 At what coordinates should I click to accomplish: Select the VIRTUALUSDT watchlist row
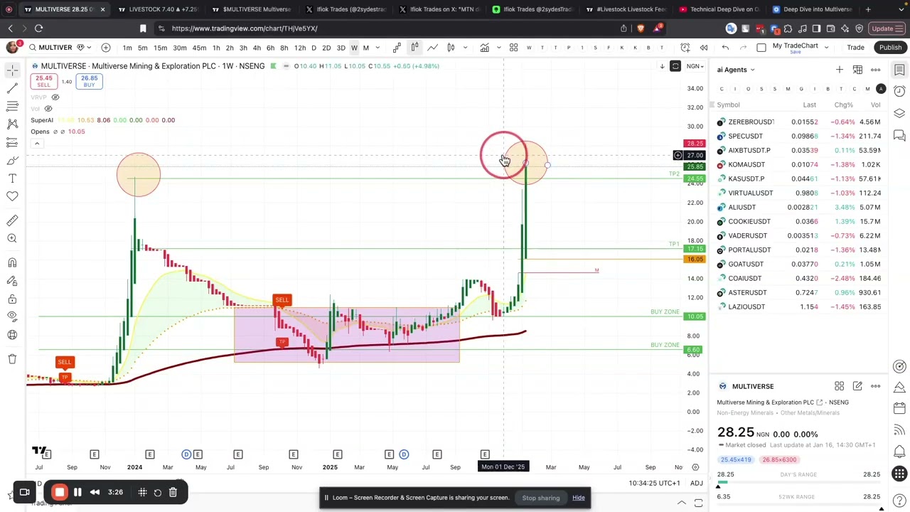point(798,193)
